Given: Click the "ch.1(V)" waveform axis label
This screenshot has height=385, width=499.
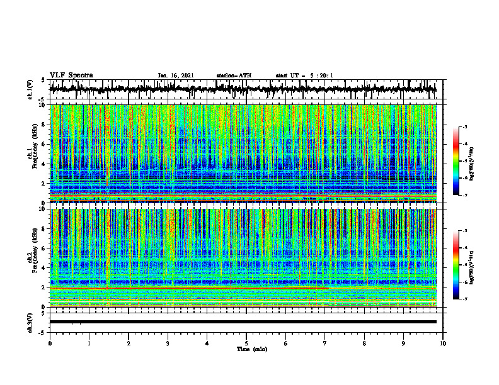Looking at the screenshot, I should [x=30, y=89].
